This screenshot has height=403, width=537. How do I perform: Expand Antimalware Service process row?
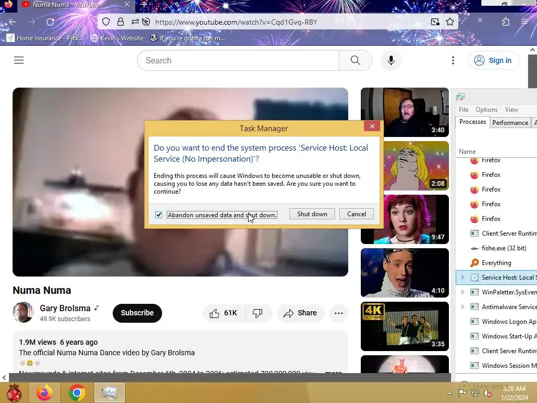pyautogui.click(x=463, y=306)
